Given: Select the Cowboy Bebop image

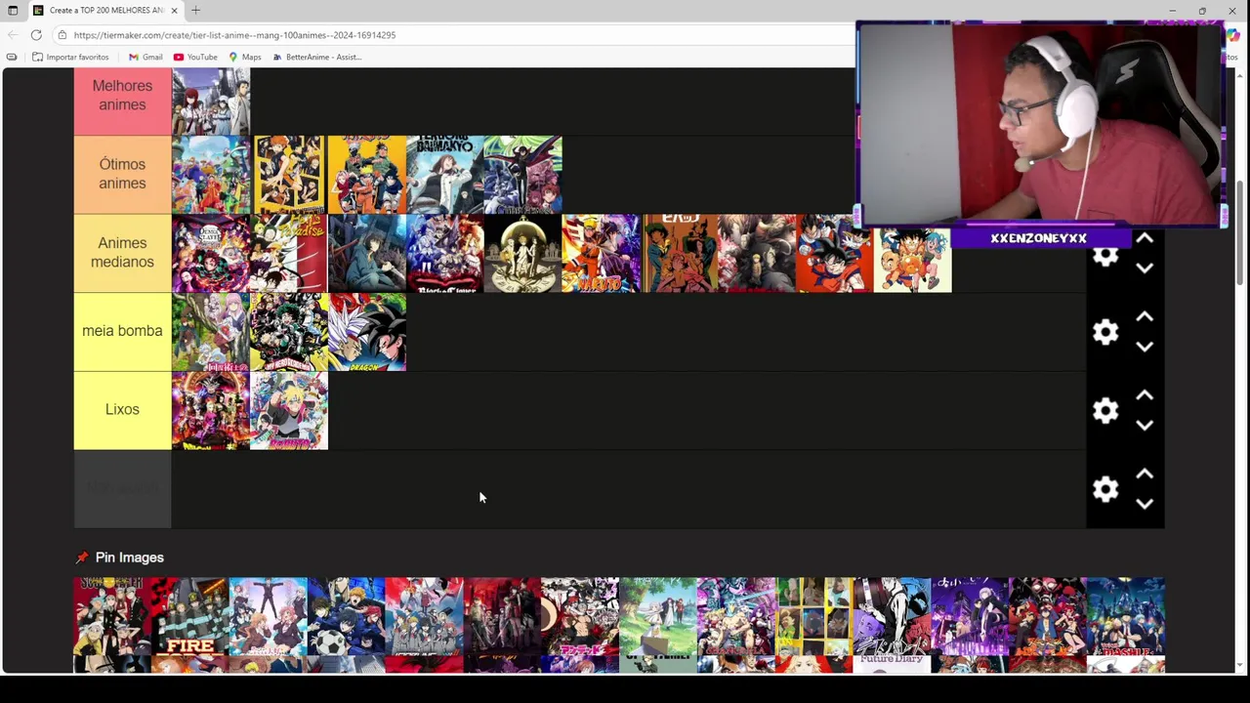Looking at the screenshot, I should coord(680,254).
